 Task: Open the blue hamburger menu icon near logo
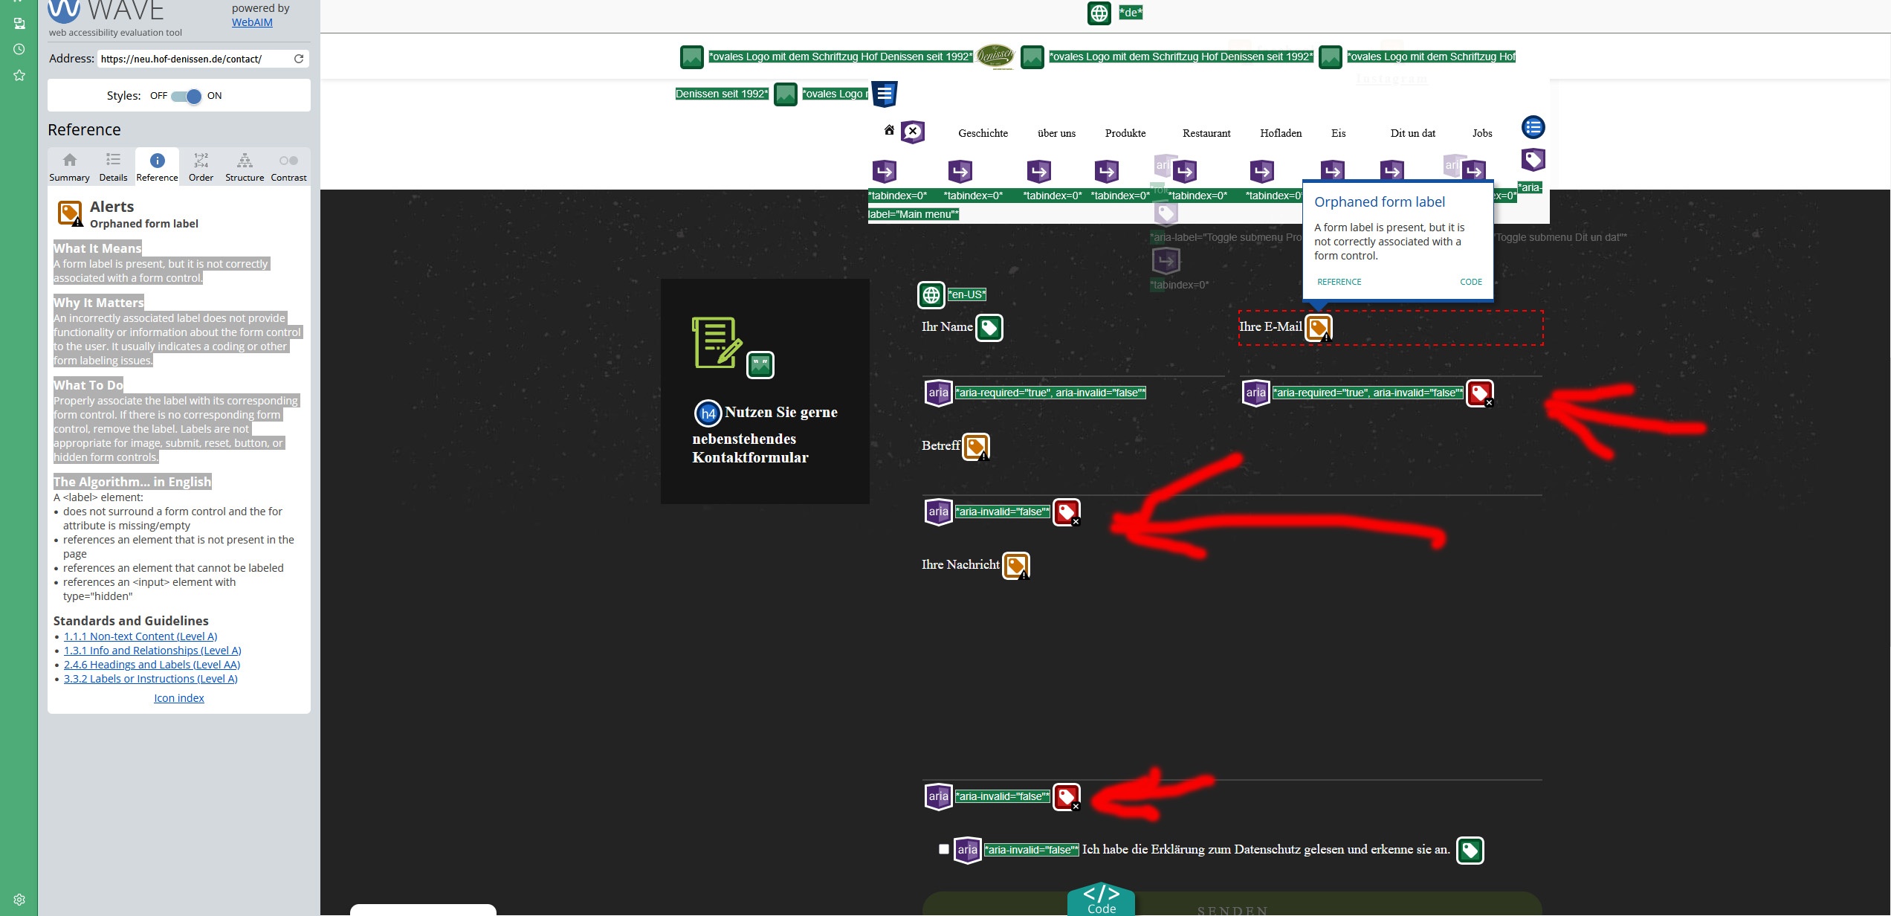pyautogui.click(x=884, y=94)
